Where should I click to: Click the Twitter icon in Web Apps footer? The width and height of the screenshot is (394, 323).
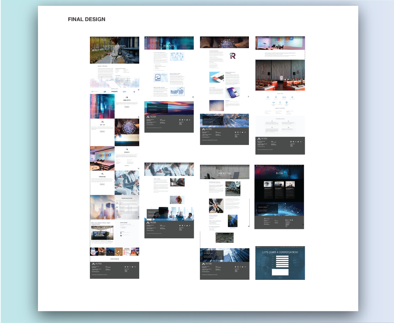(x=187, y=120)
